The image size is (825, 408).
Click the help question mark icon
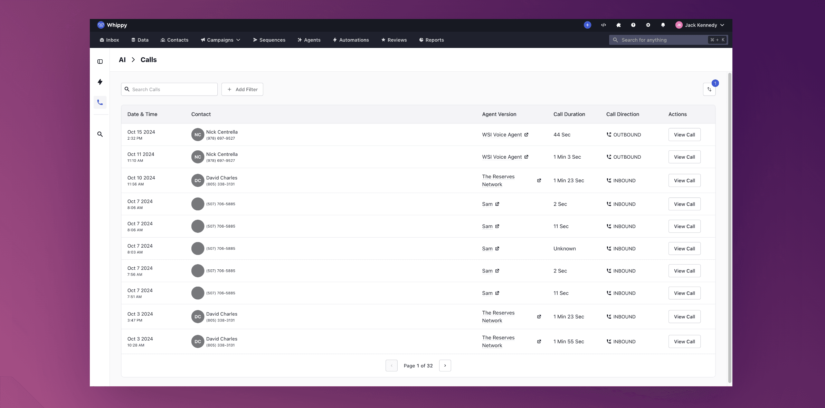point(633,25)
